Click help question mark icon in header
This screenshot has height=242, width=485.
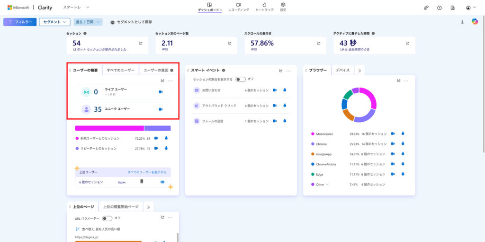tap(439, 8)
